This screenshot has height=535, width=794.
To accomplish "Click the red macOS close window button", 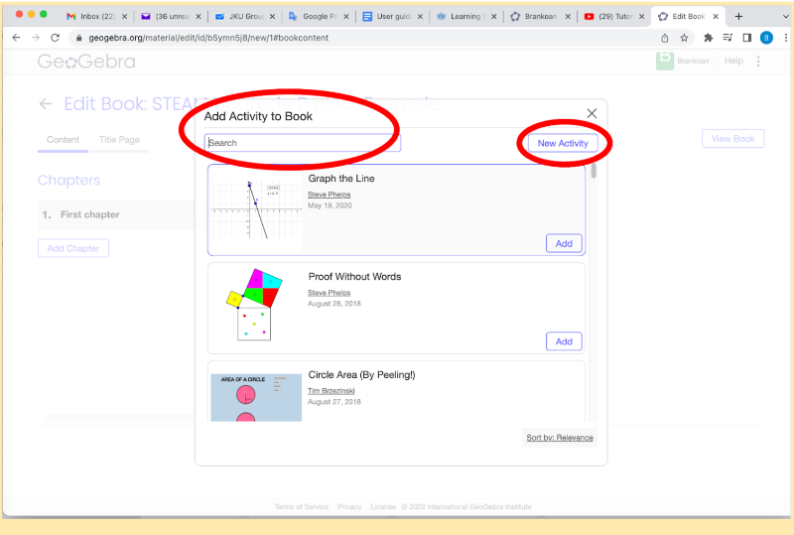I will click(19, 14).
